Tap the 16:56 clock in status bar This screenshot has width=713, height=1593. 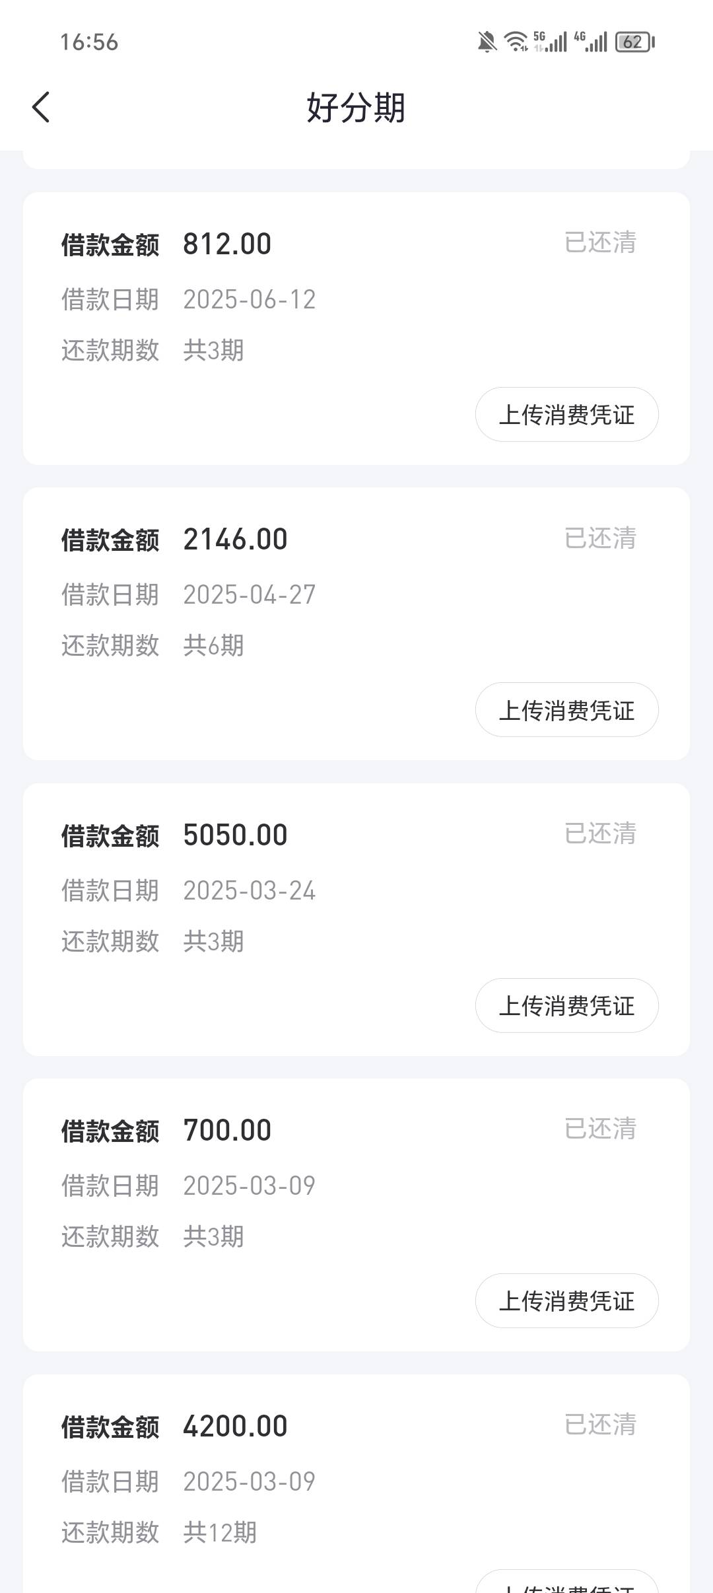pyautogui.click(x=89, y=42)
